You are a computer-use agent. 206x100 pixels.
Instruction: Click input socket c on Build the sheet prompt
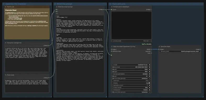click(56, 13)
